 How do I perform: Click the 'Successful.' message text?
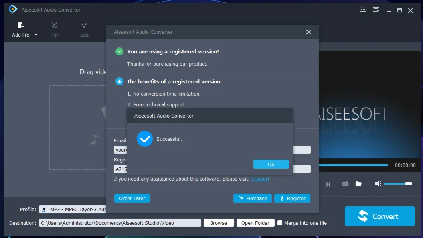pos(169,139)
